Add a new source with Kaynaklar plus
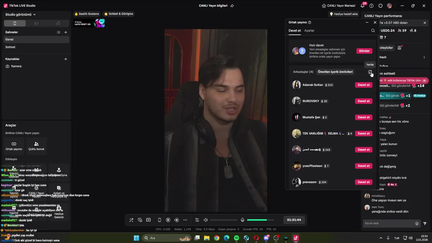This screenshot has height=243, width=432. coord(65,59)
